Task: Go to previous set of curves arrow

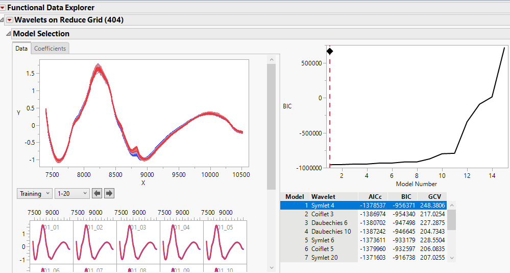Action: click(97, 194)
